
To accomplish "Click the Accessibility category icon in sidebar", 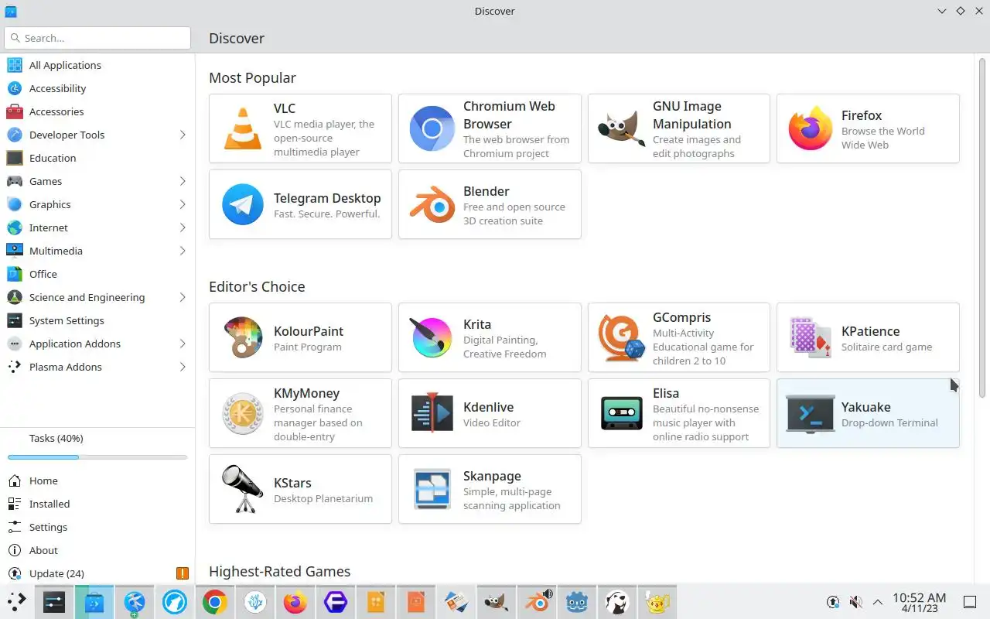I will 15,88.
